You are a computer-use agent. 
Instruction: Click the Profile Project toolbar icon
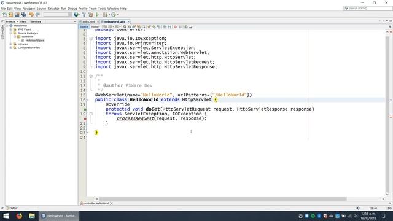[114, 15]
